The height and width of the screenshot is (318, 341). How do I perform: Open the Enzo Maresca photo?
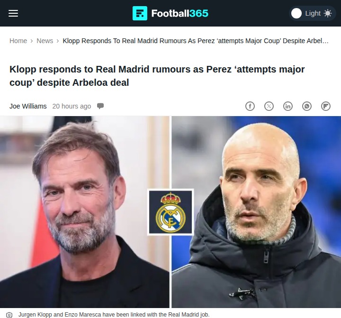point(256,212)
